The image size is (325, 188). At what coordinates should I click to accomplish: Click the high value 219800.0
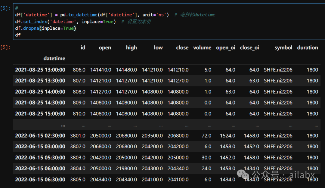pos(126,168)
